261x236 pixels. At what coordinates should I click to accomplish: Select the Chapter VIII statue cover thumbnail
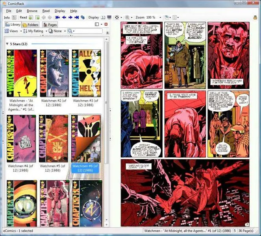55,203
